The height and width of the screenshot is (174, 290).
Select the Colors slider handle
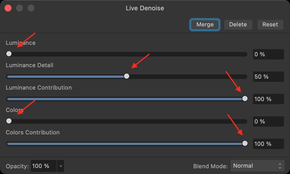(9, 121)
